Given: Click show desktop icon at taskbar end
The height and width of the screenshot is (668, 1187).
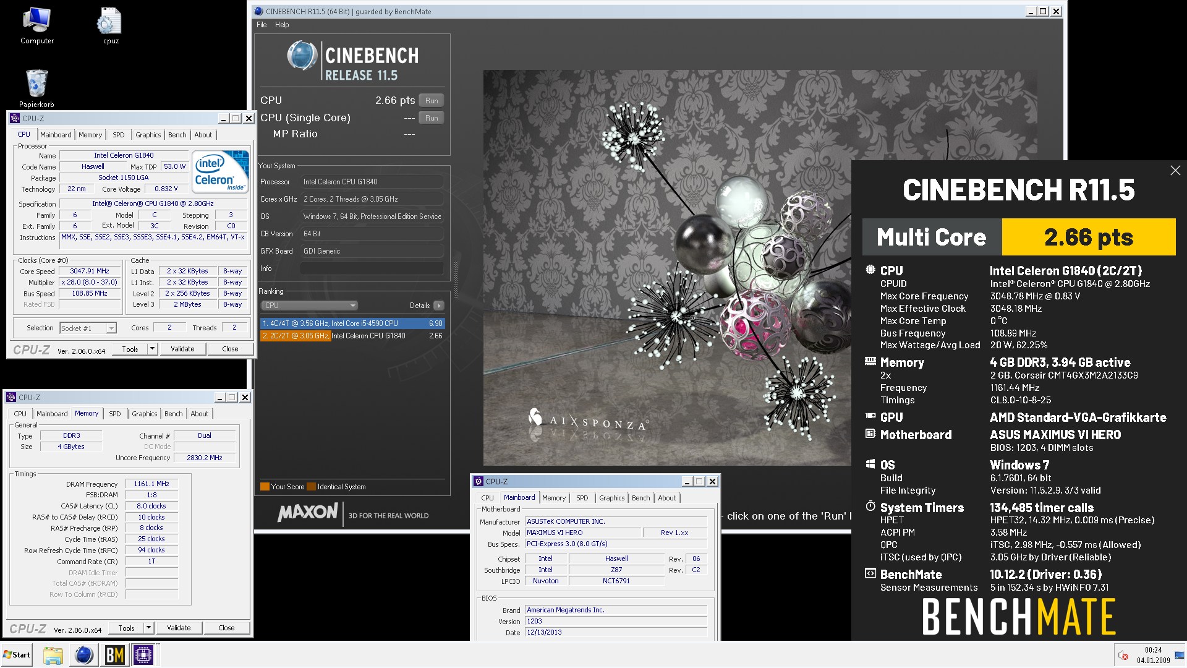Looking at the screenshot, I should click(x=1180, y=655).
